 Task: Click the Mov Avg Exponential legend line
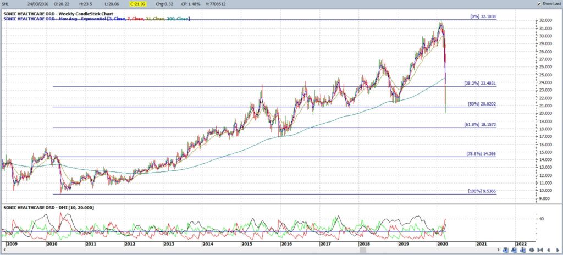[97, 18]
